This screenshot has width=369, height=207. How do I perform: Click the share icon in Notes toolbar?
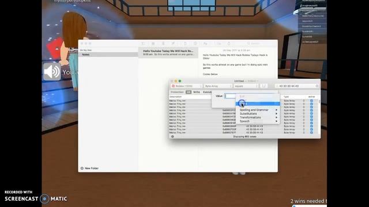229,44
